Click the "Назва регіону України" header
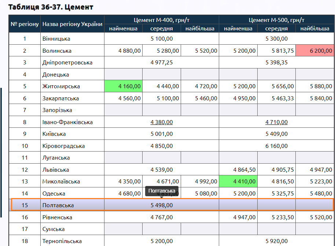Screen dimensions: 335x246 pyautogui.click(x=72, y=24)
